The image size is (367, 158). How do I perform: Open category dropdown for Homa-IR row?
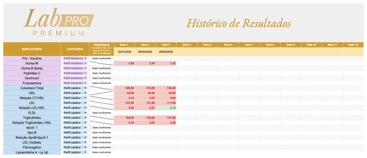pyautogui.click(x=75, y=64)
